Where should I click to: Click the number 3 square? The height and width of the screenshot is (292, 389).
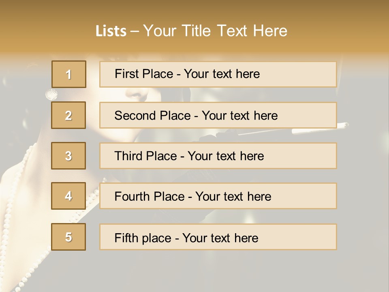[x=68, y=156]
